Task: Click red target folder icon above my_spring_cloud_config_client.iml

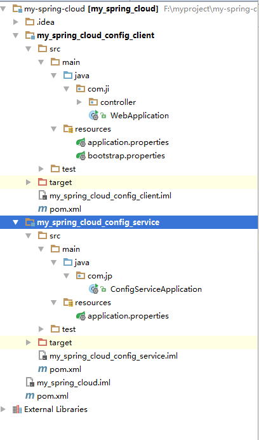Action: [x=43, y=182]
